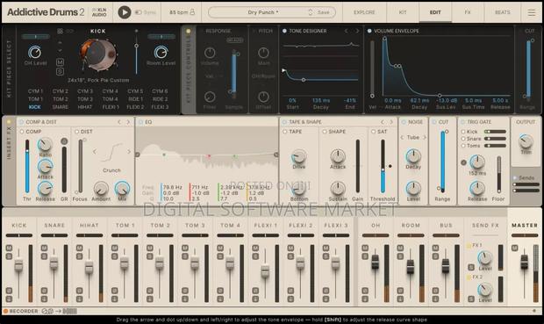This screenshot has width=544, height=324.
Task: Go to previous Comp & Dist page
Action: 119,122
